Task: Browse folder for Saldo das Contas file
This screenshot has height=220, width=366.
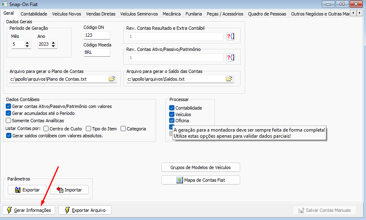Action: (229, 79)
